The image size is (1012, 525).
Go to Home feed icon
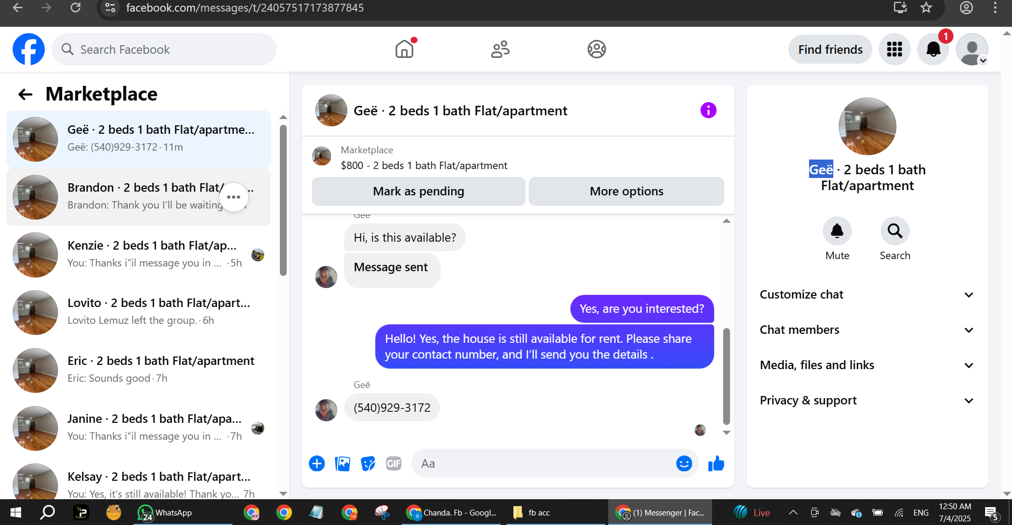tap(404, 49)
